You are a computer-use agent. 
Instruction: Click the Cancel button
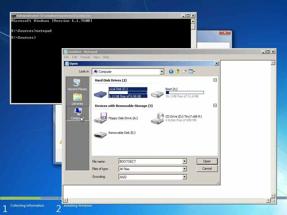click(x=207, y=169)
